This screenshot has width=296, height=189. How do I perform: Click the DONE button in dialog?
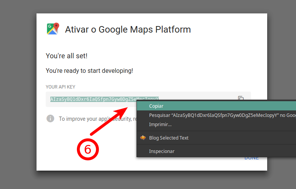point(251,158)
